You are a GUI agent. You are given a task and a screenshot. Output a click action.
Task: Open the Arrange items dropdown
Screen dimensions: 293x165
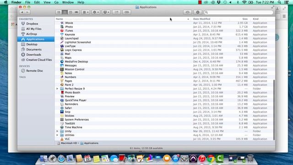coord(86,12)
